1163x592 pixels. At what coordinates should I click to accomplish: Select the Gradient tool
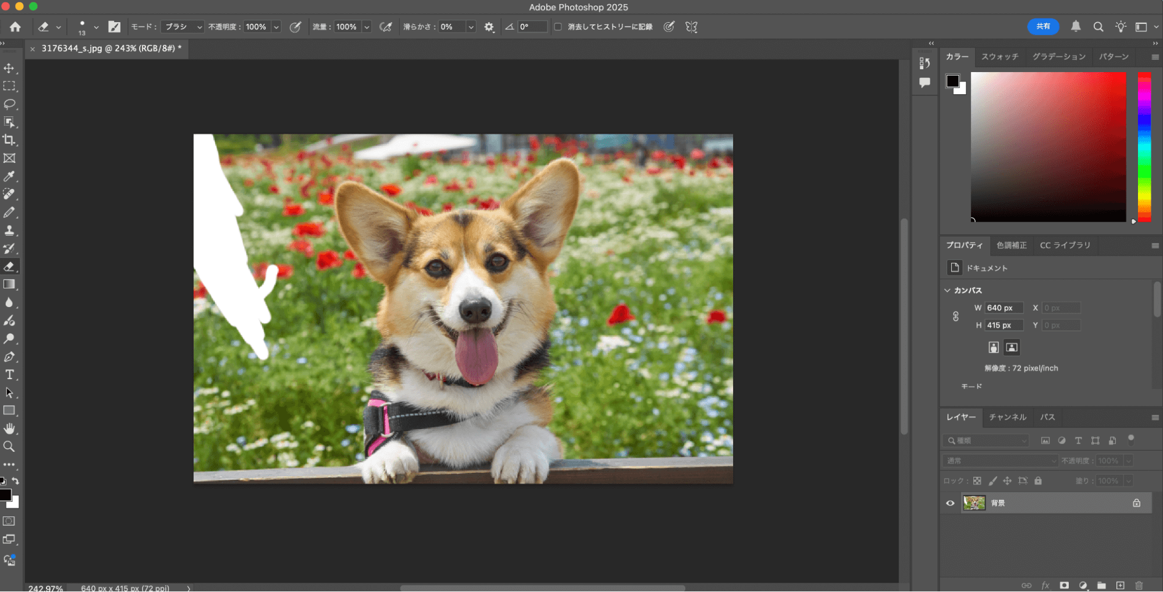9,284
